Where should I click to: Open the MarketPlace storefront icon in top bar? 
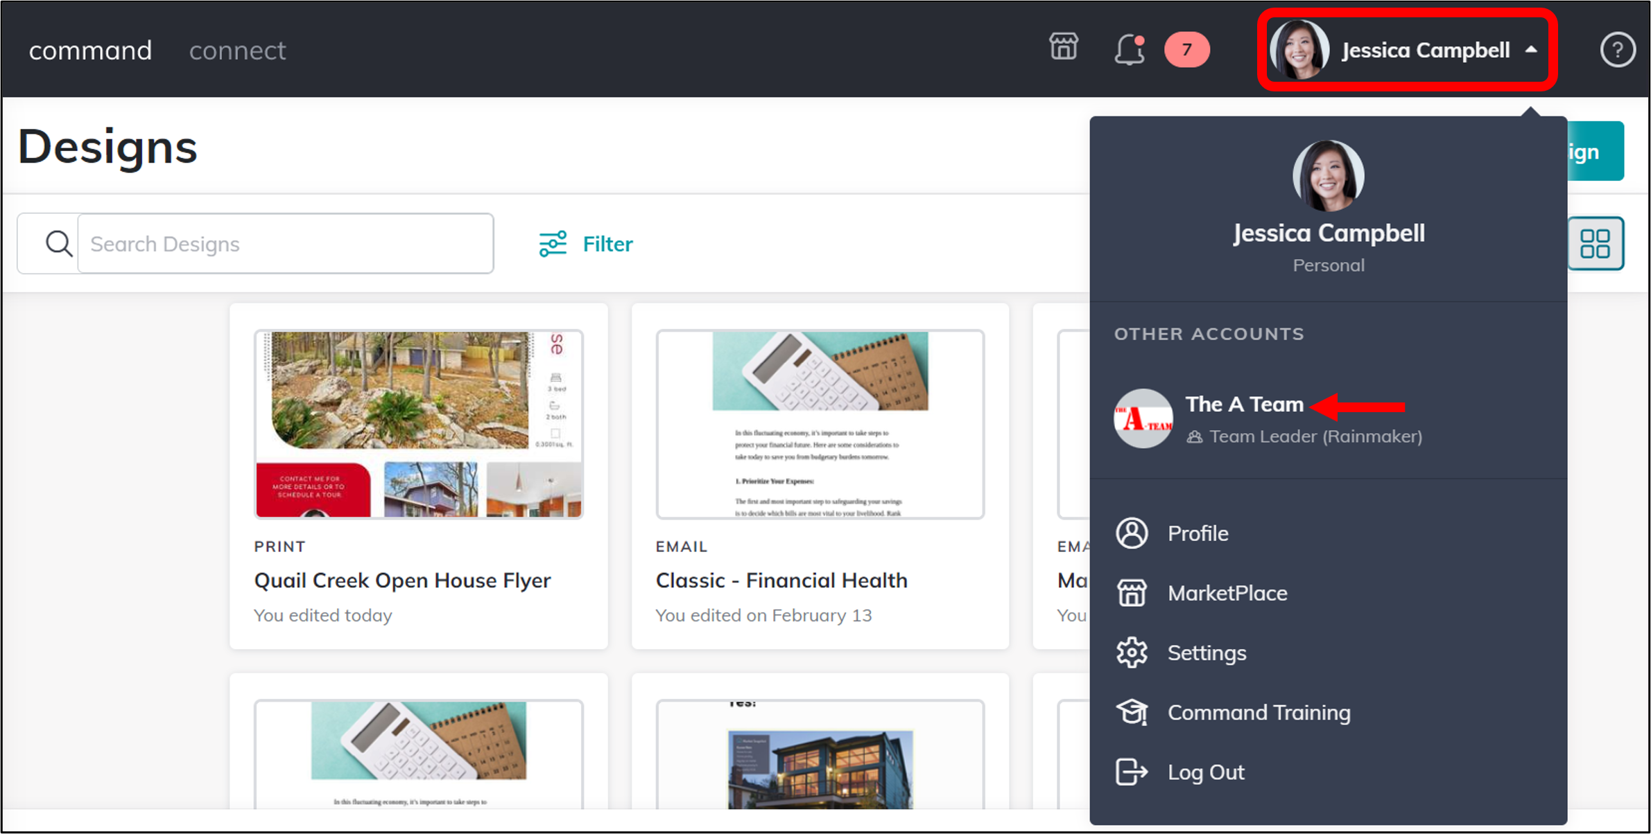coord(1063,49)
